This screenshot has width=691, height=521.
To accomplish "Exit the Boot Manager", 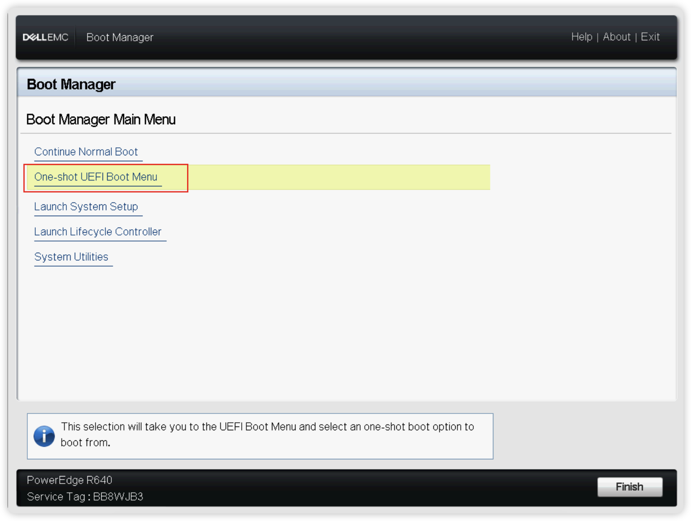I will [x=650, y=37].
